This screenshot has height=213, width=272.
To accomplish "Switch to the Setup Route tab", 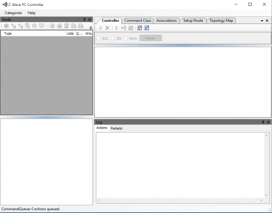I will [x=193, y=21].
